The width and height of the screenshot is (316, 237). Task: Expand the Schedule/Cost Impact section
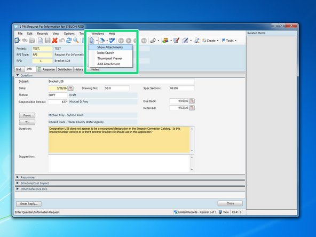coord(18,183)
